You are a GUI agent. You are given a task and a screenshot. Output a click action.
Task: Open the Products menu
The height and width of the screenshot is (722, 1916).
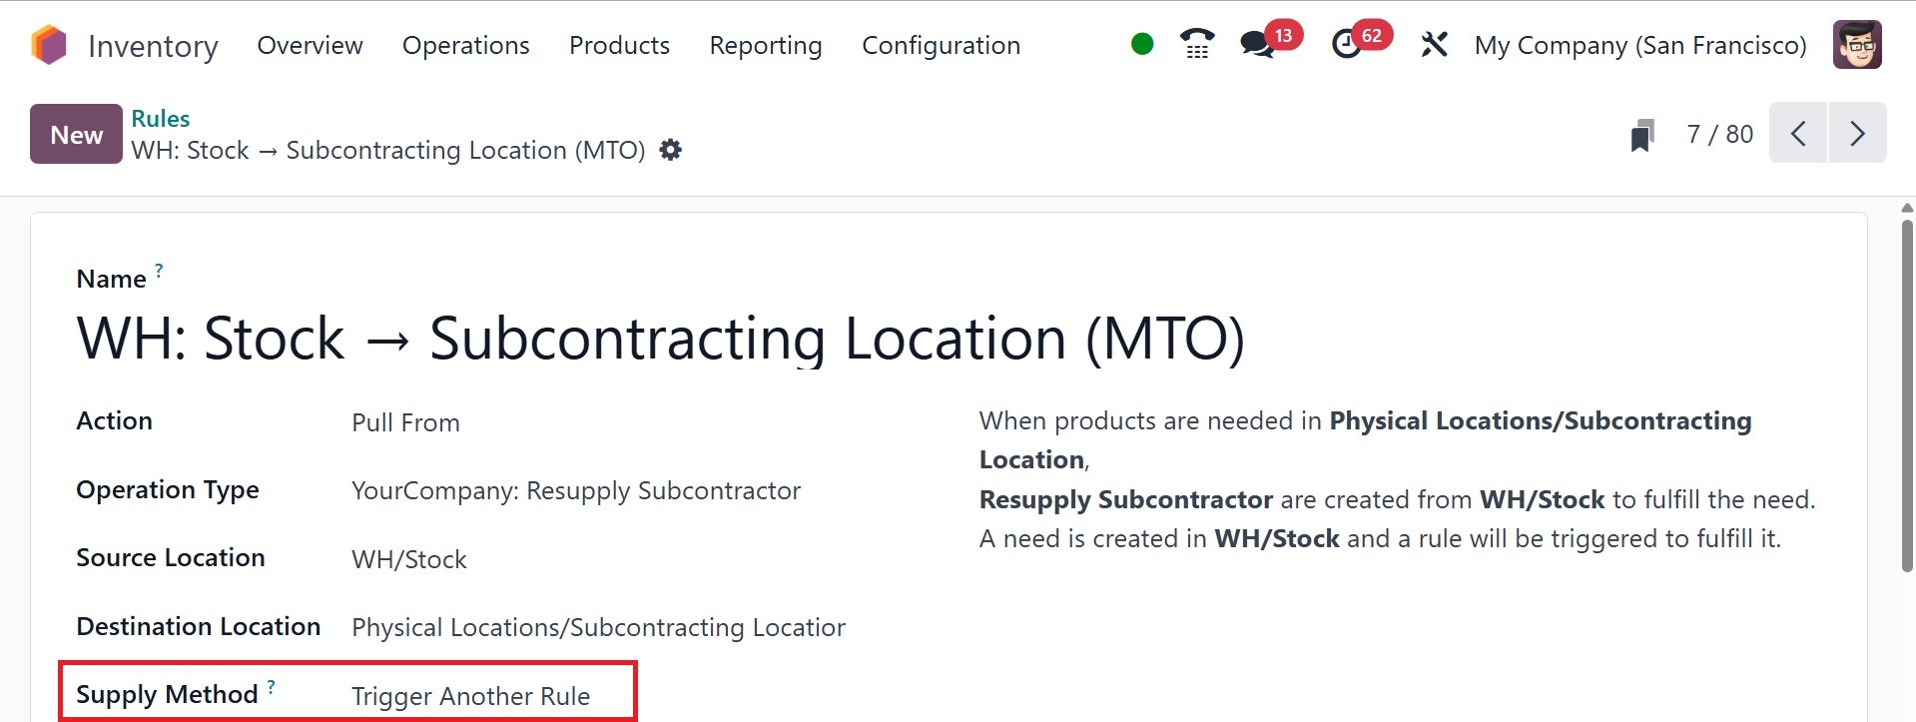coord(619,45)
